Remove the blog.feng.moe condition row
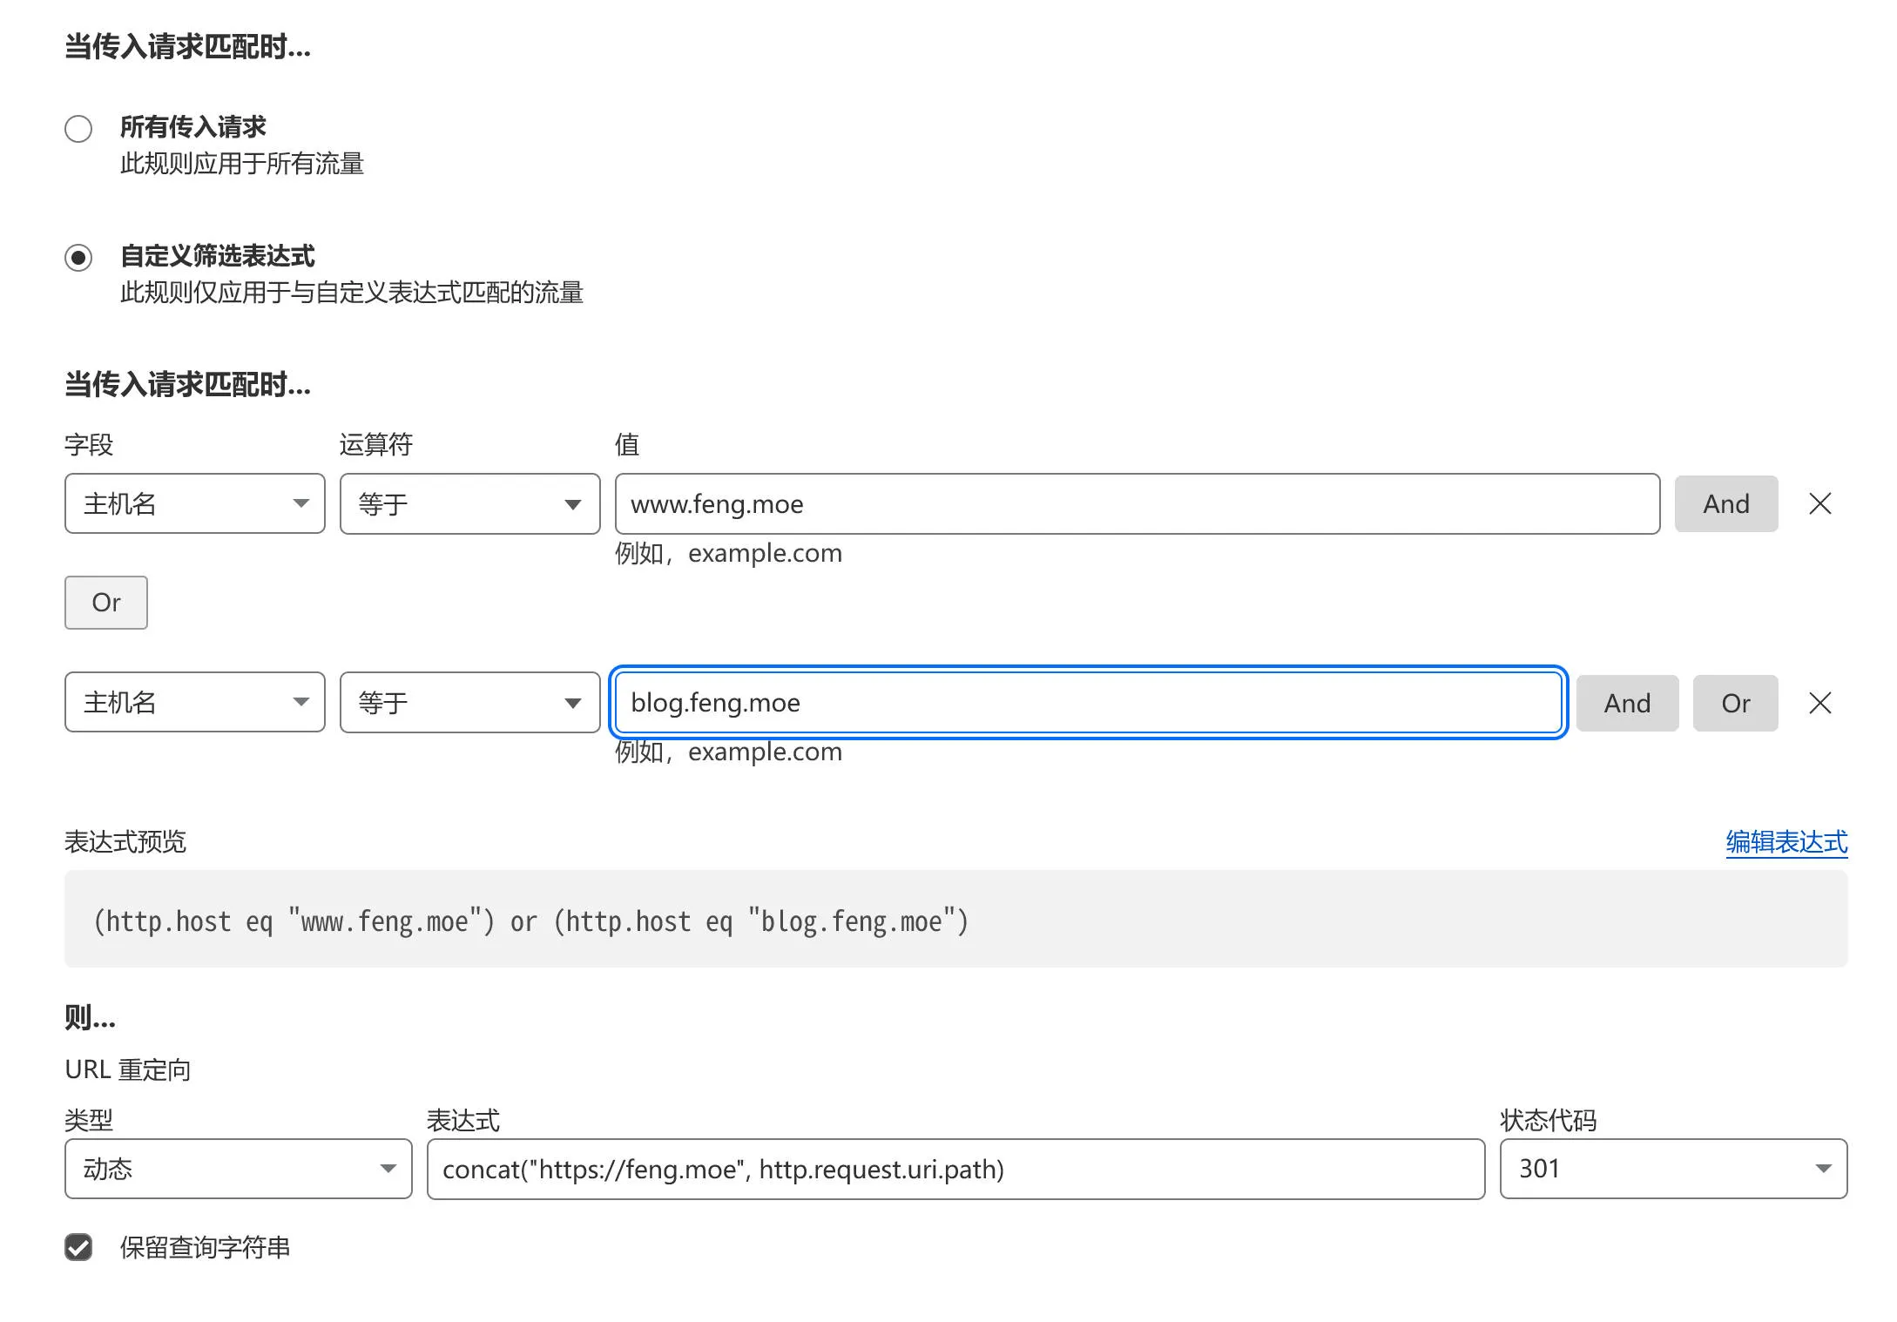 point(1820,703)
